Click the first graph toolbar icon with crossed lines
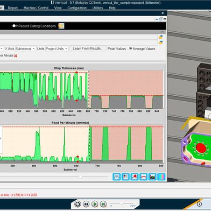 pyautogui.click(x=117, y=177)
